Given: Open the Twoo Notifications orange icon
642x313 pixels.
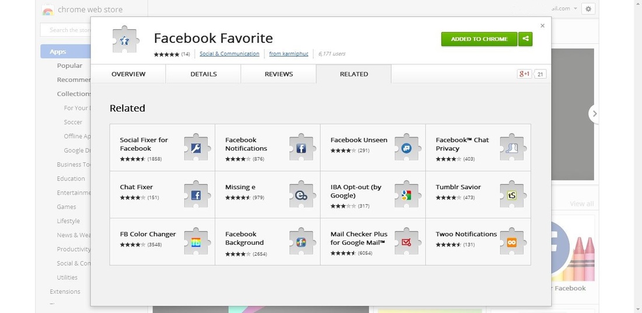Looking at the screenshot, I should pyautogui.click(x=512, y=242).
